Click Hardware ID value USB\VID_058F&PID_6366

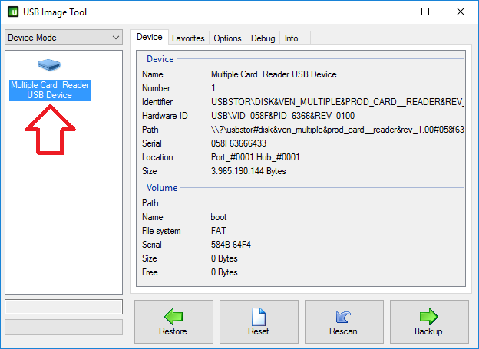[283, 116]
